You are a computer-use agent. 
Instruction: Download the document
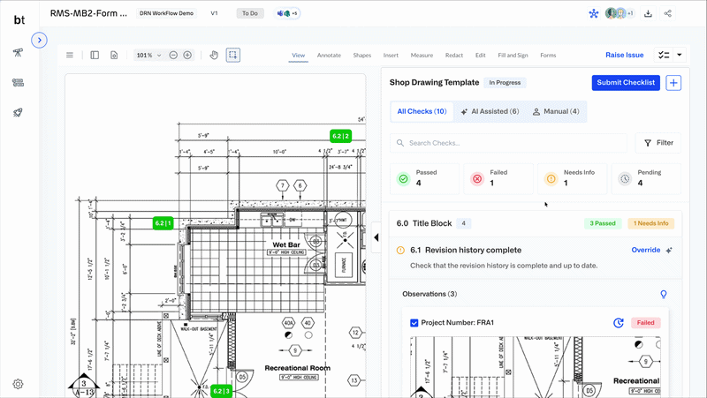tap(648, 13)
